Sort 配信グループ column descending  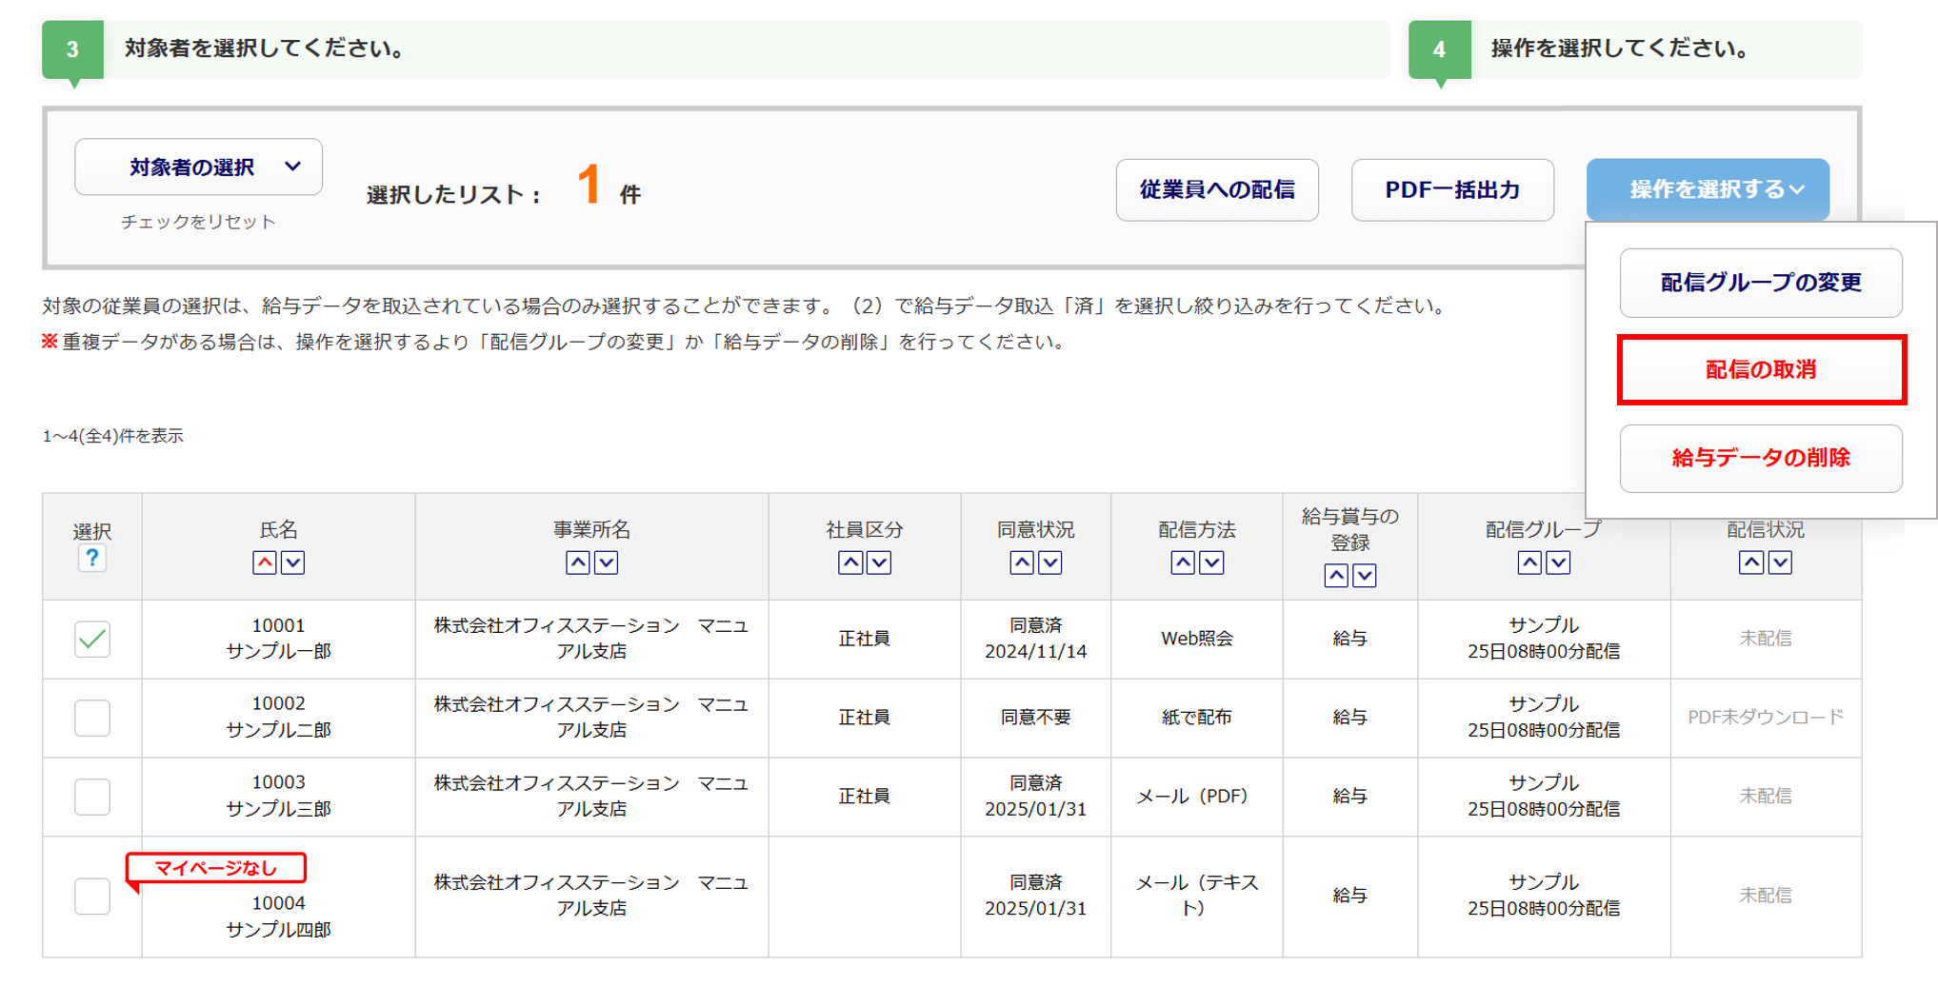(1558, 562)
